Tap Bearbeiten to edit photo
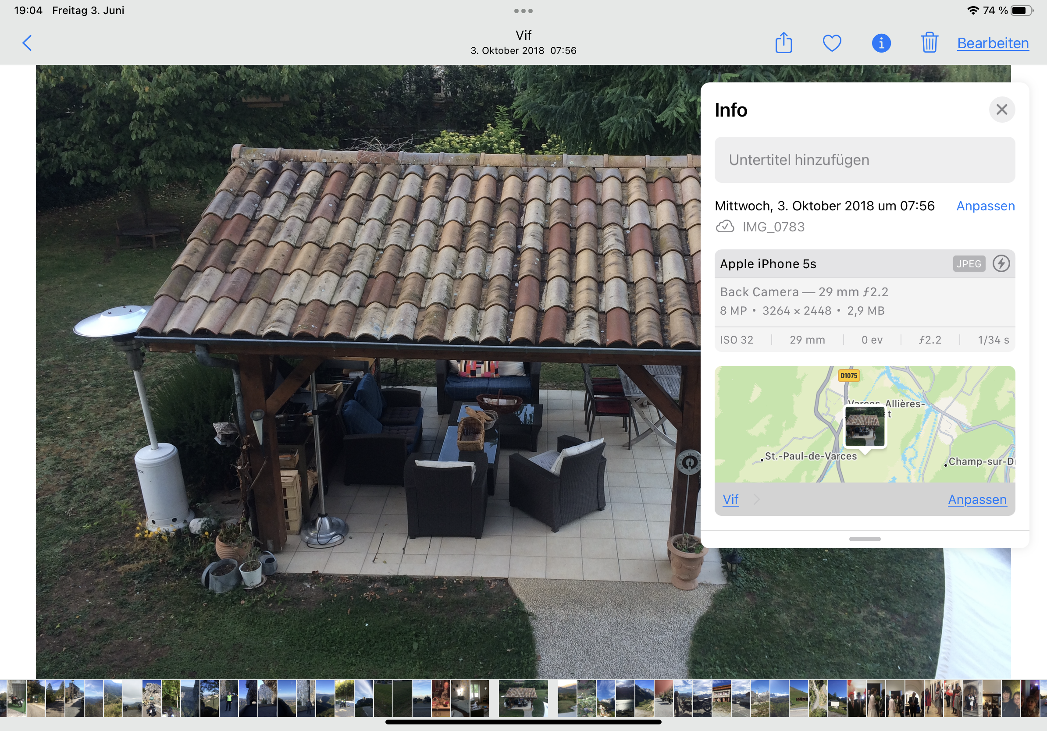Screen dimensions: 1047x731 993,43
